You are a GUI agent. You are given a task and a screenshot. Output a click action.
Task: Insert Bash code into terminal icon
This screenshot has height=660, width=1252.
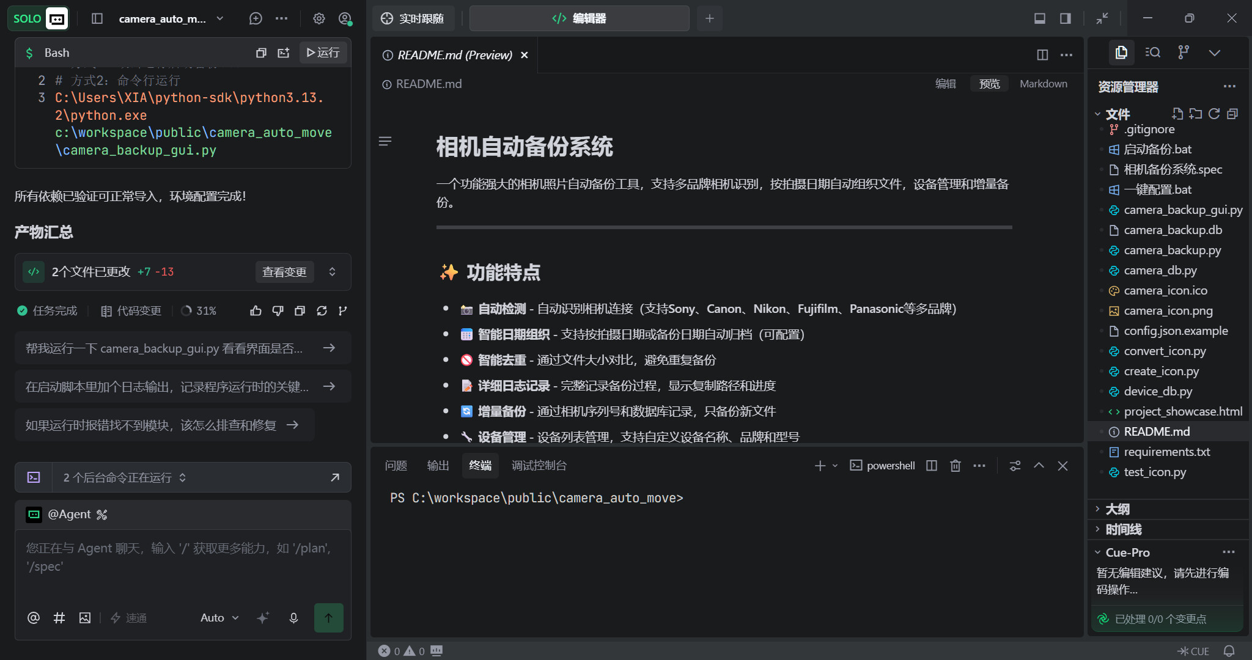tap(284, 53)
